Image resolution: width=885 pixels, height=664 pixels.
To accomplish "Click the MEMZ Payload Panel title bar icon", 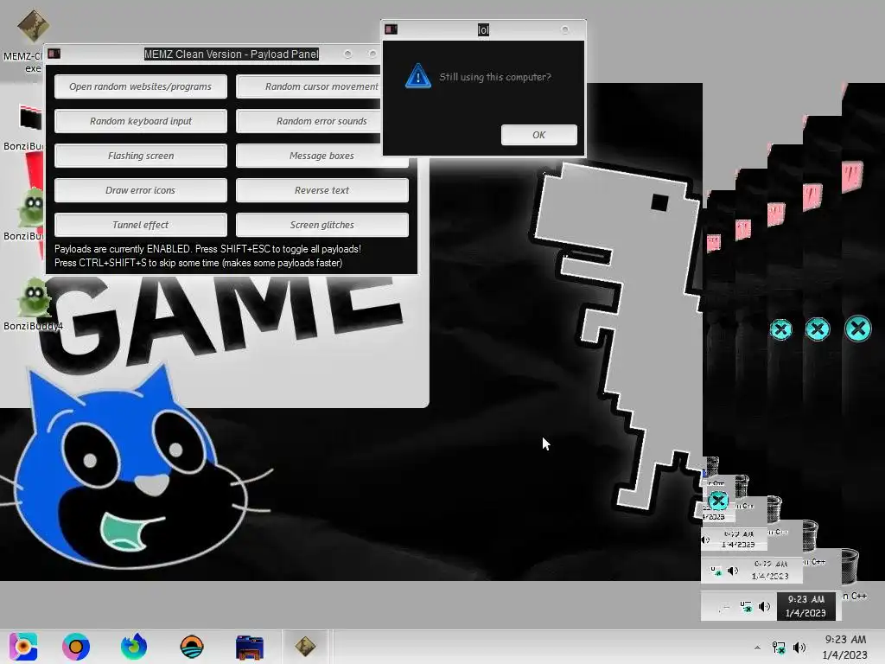I will click(54, 54).
